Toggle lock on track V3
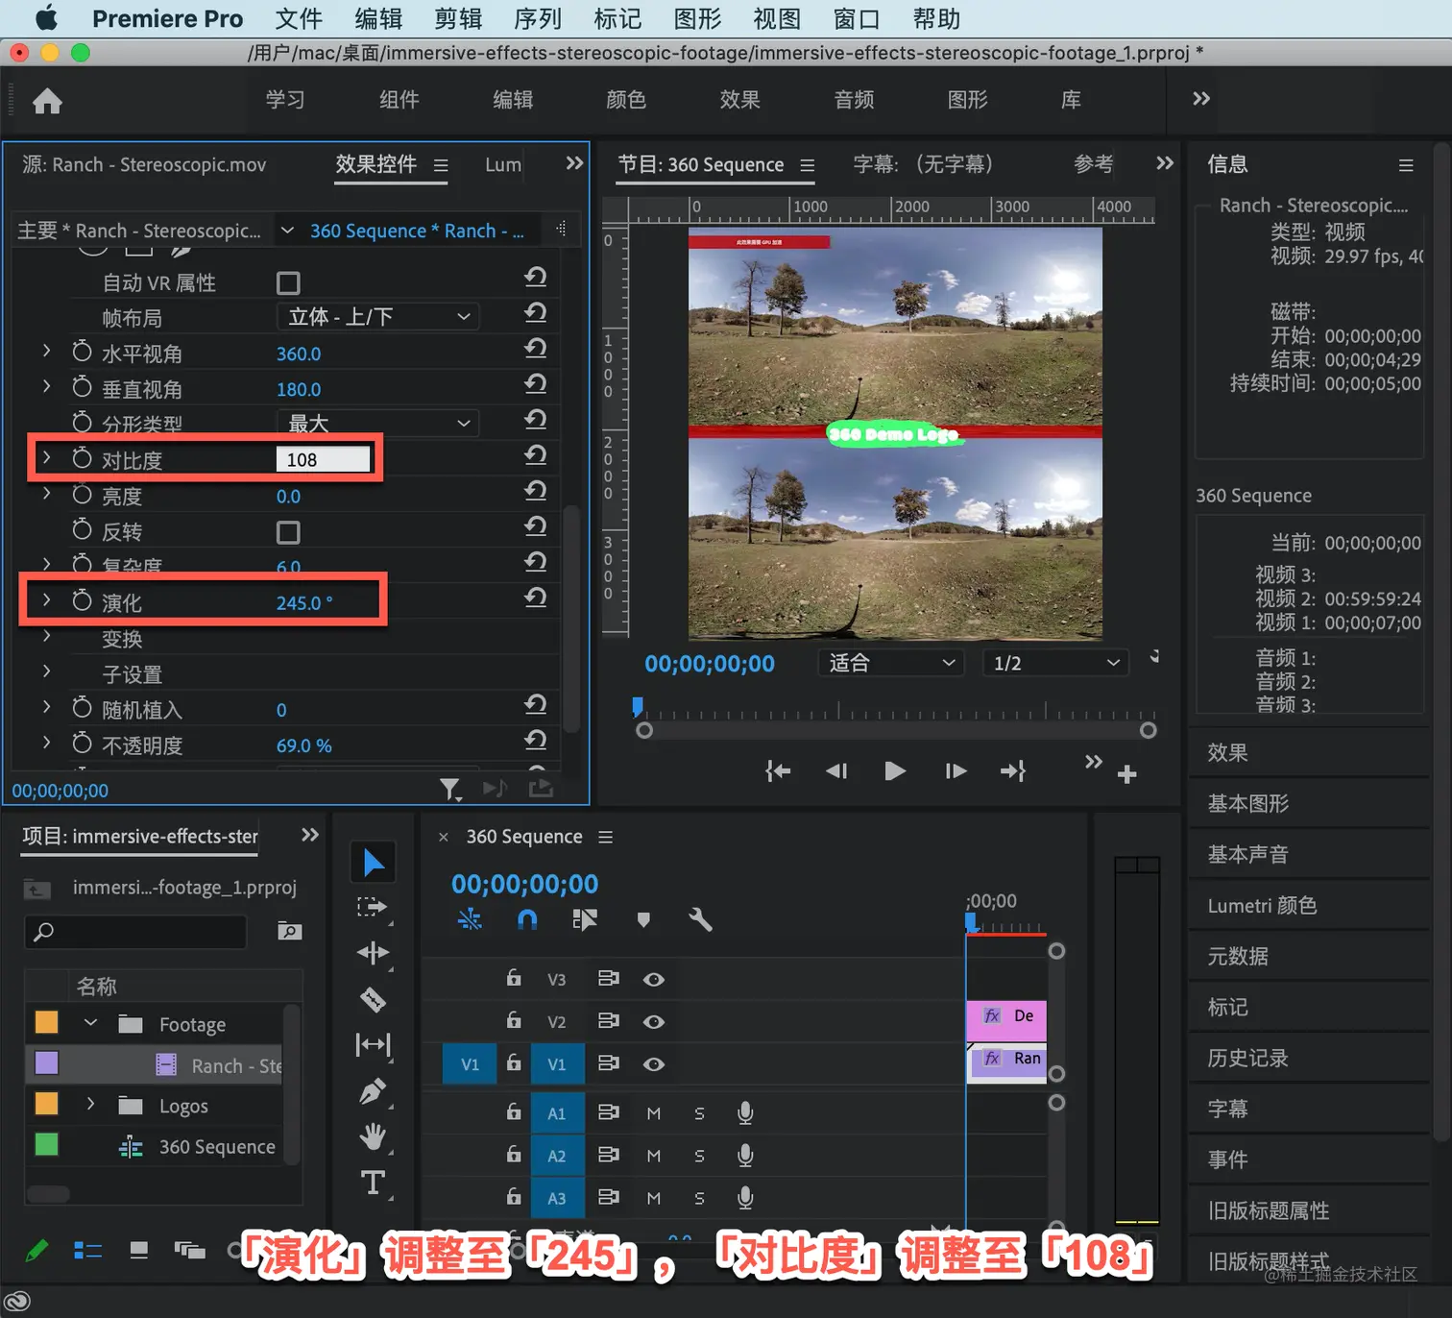 click(x=514, y=978)
